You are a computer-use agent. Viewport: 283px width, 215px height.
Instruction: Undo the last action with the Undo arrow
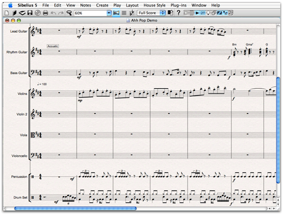(53, 13)
